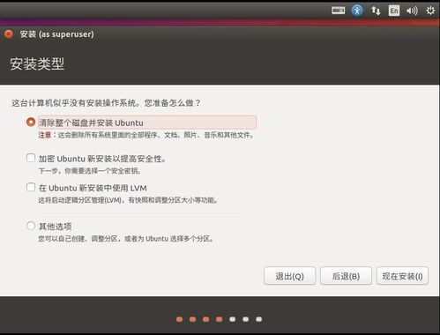The height and width of the screenshot is (335, 440).
Task: Click the 退出(Q) quit button
Action: pyautogui.click(x=289, y=276)
